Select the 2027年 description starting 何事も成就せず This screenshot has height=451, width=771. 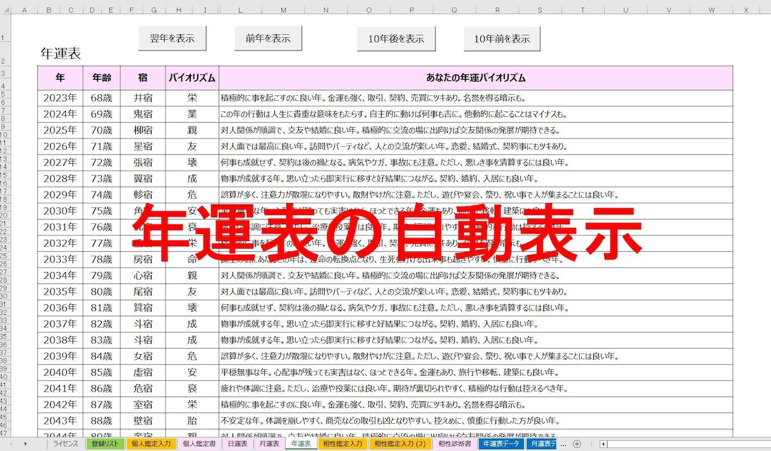click(x=476, y=163)
